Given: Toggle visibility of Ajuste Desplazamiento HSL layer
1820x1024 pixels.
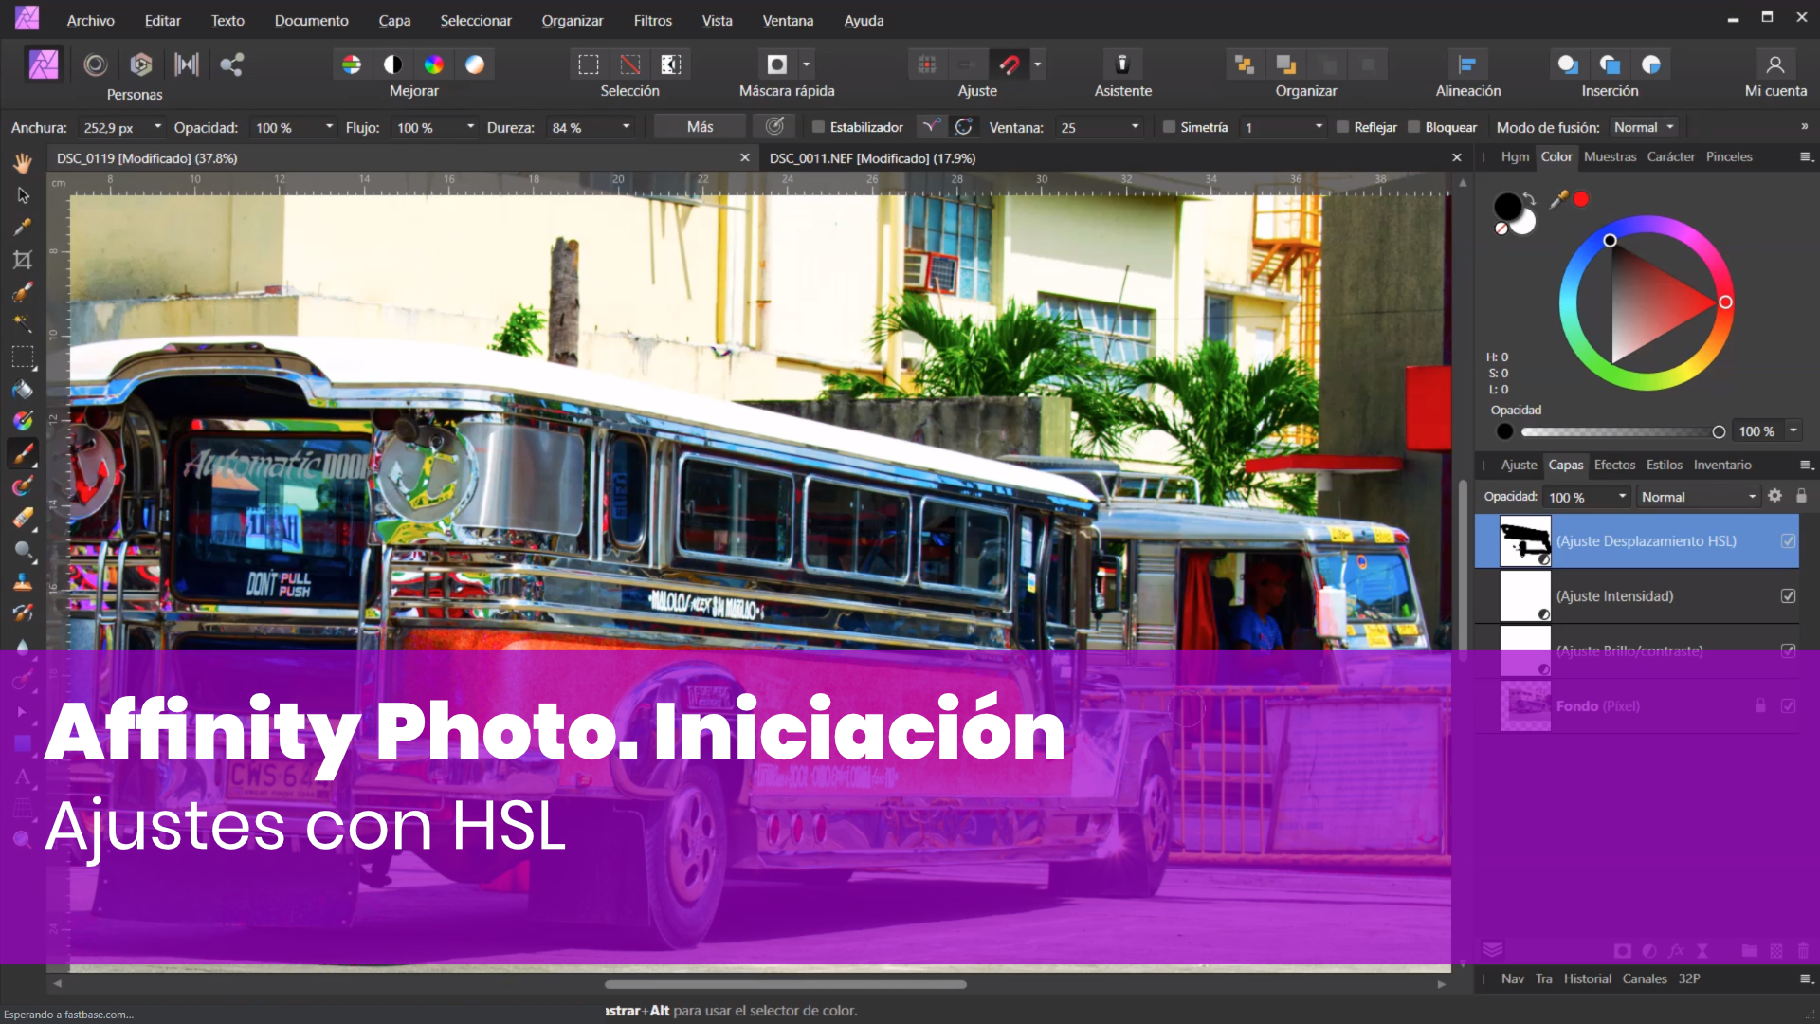Looking at the screenshot, I should tap(1788, 541).
